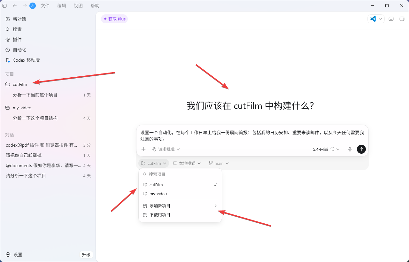Expand the editor chooser dropdown arrow
This screenshot has width=409, height=262.
pyautogui.click(x=380, y=19)
